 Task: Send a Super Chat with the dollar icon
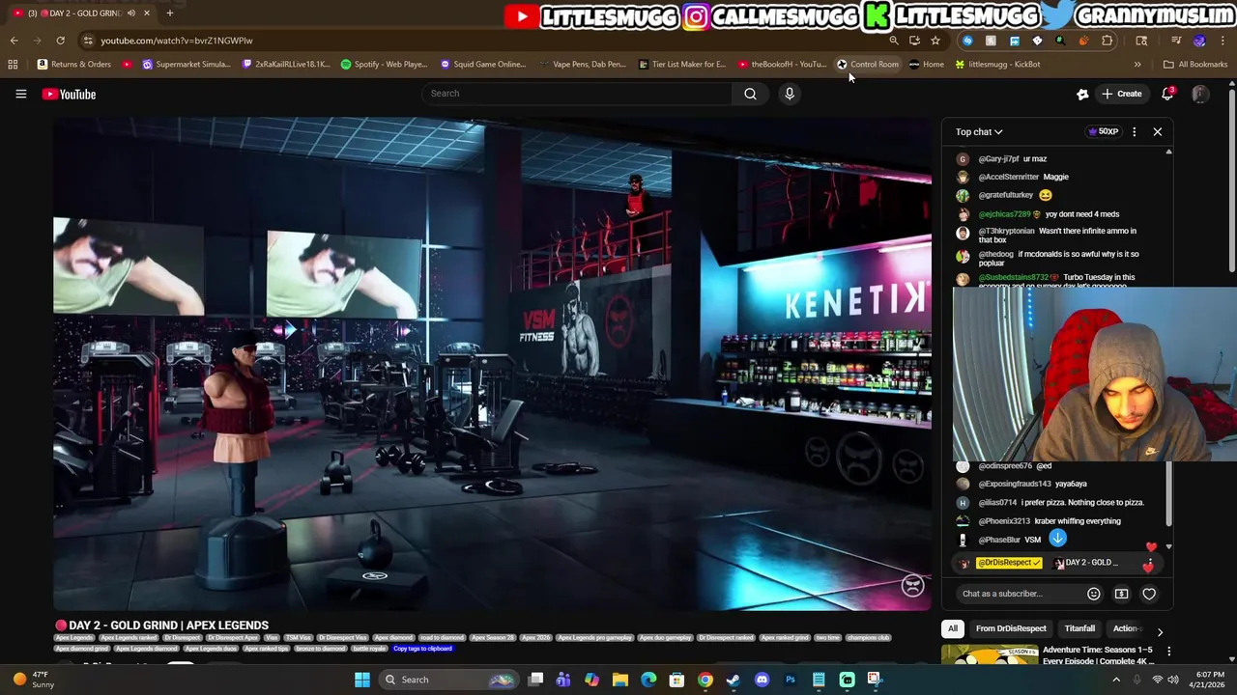[x=1121, y=594]
